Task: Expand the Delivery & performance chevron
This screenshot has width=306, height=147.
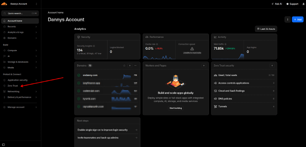Action: (36, 97)
